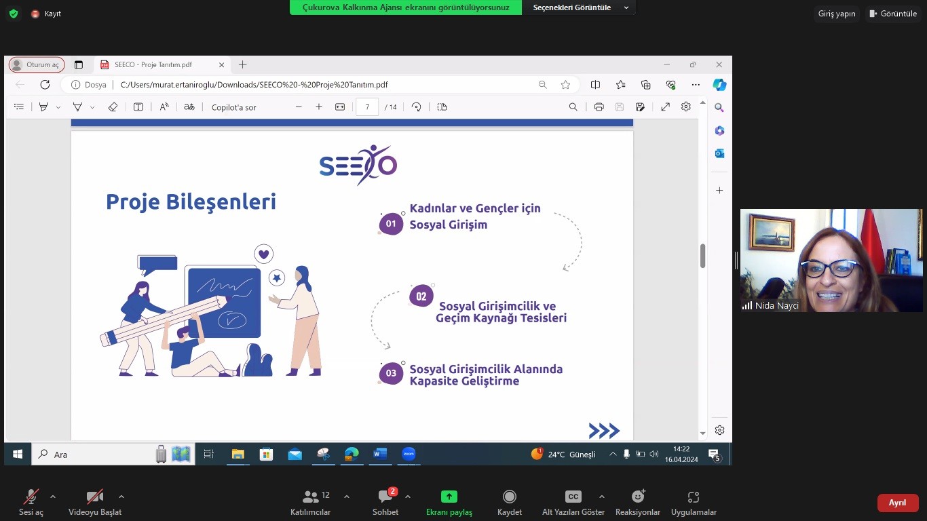Open a new browser tab
The image size is (927, 521).
coord(243,64)
